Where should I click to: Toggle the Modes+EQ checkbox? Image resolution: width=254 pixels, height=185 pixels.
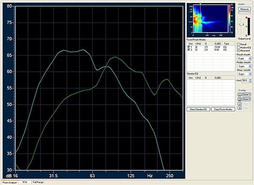[x=238, y=47]
